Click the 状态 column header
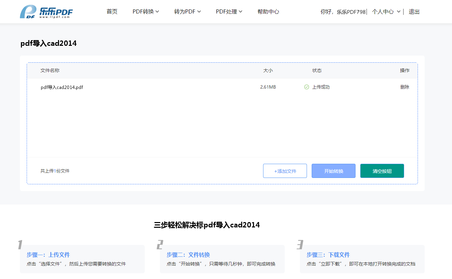The width and height of the screenshot is (452, 279). [x=317, y=70]
